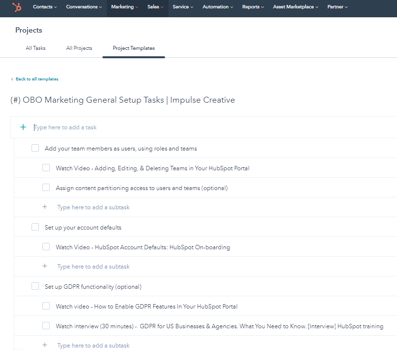Check 'Set up GDPR functionality (optional)' task
This screenshot has height=350, width=397.
[x=35, y=286]
